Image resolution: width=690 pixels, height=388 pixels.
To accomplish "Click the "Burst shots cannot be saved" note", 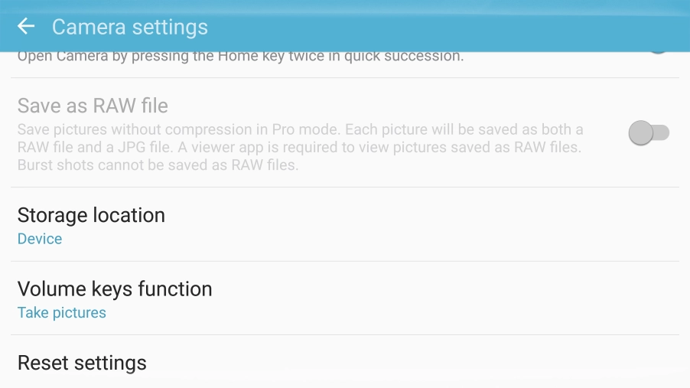I will [x=158, y=165].
